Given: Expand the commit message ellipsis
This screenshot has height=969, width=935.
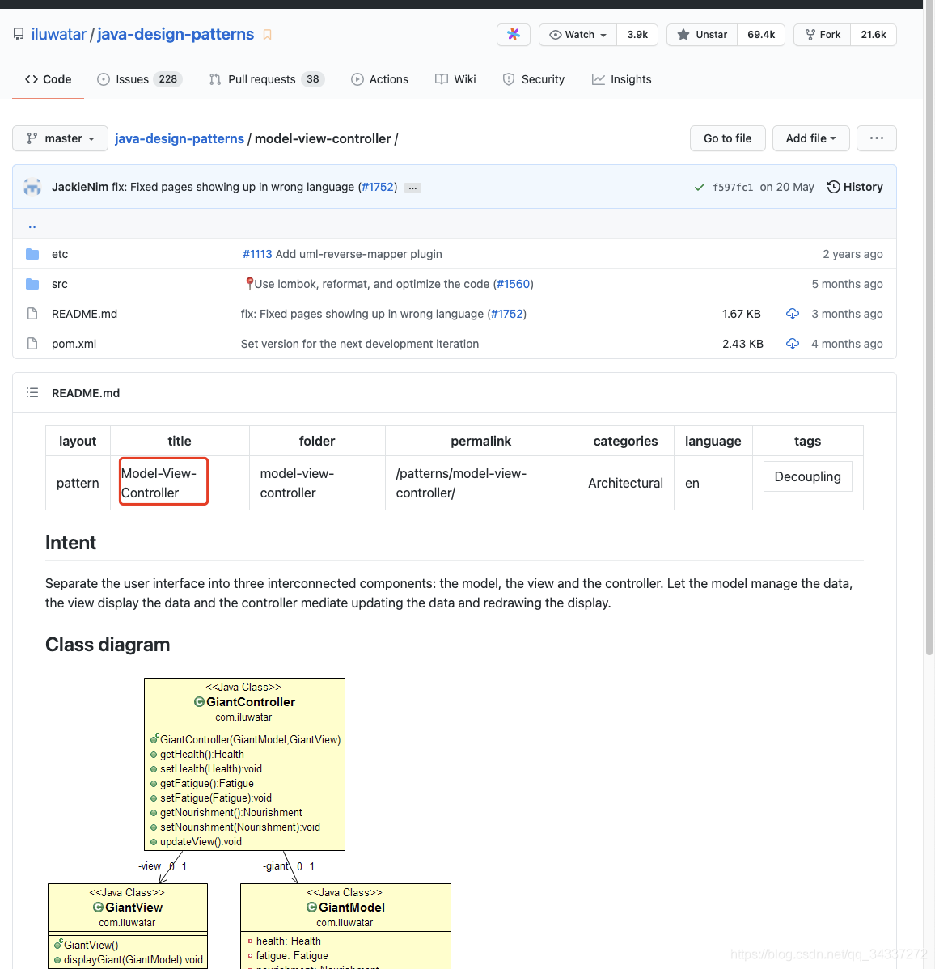Looking at the screenshot, I should 412,188.
